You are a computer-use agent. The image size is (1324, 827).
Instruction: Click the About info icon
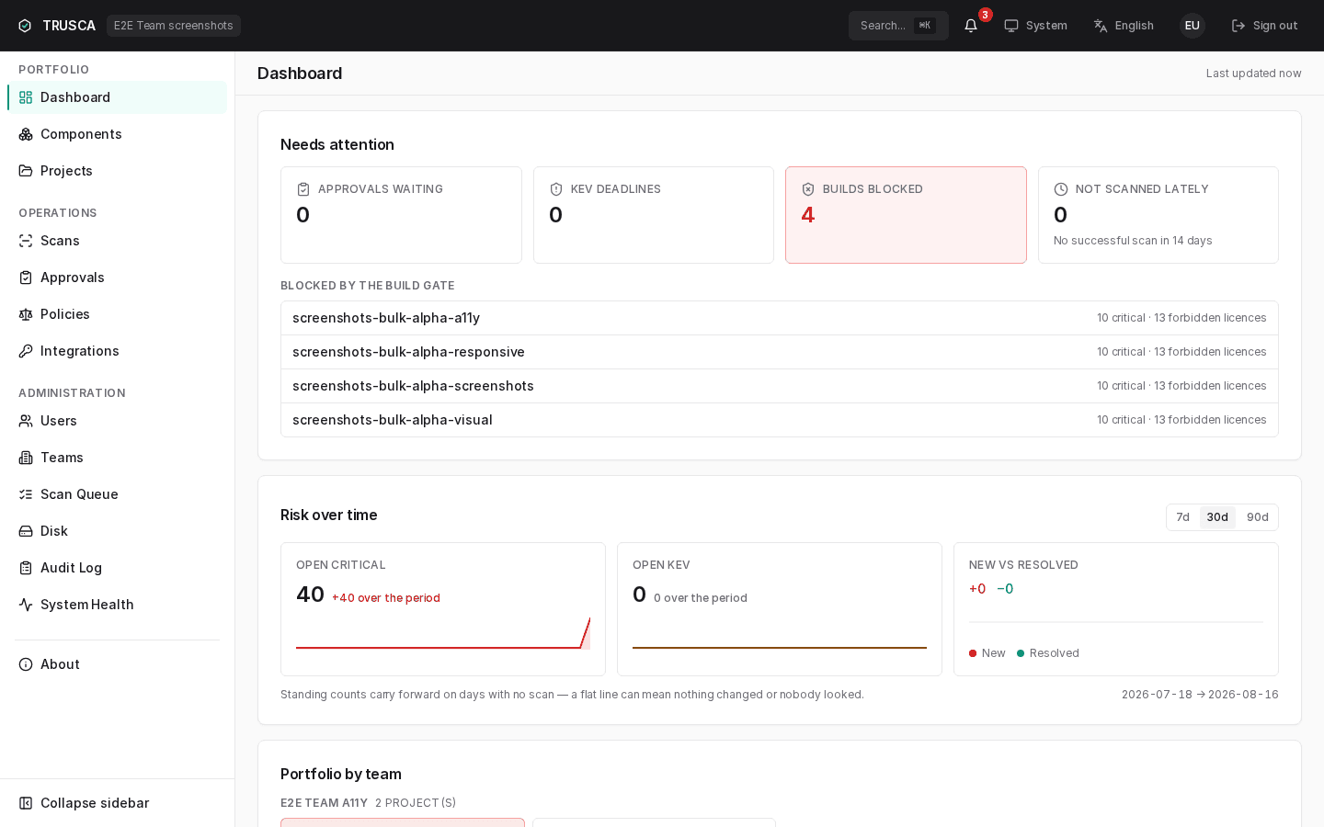coord(26,664)
